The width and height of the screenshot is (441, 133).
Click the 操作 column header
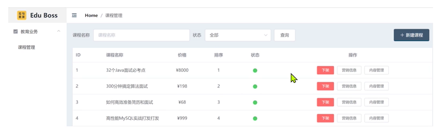[353, 55]
